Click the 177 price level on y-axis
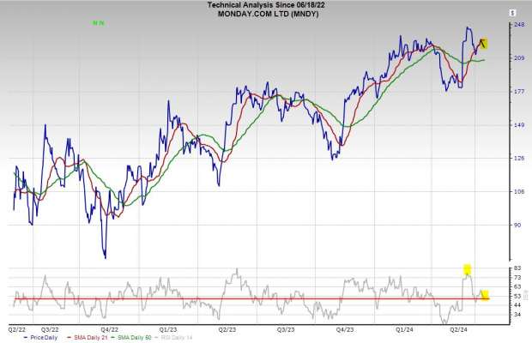This screenshot has height=343, width=532. click(x=518, y=91)
